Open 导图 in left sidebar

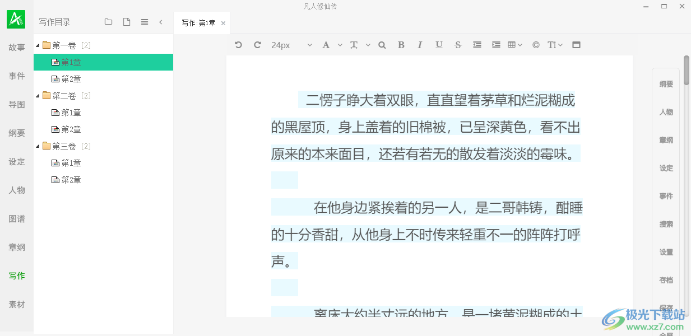click(x=17, y=105)
